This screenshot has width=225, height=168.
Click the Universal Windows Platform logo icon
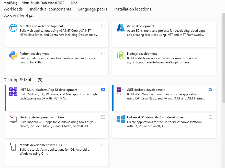120,119
